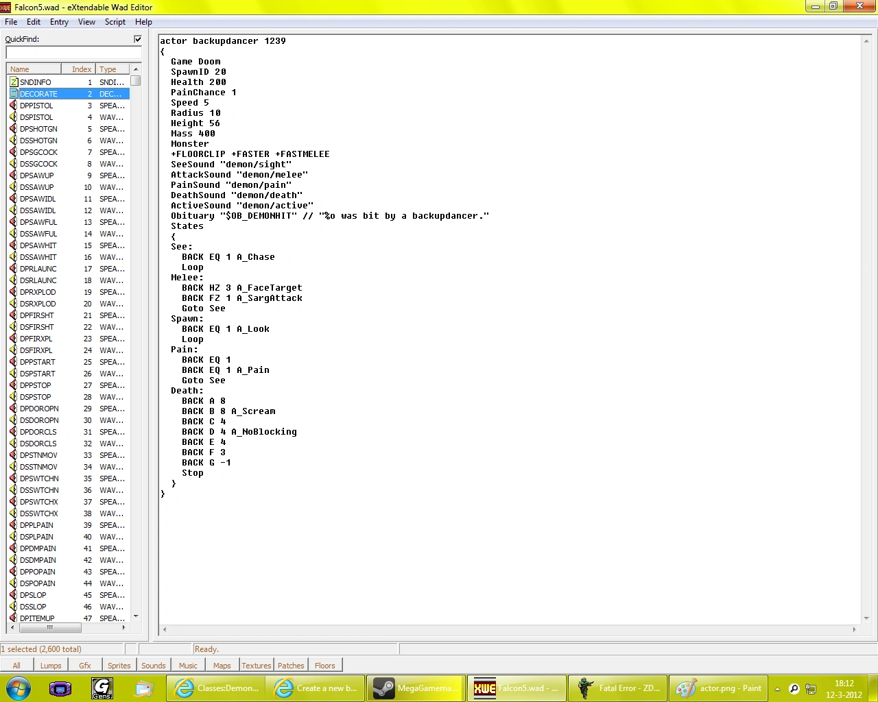Click the DSPISTOL sound icon
This screenshot has height=702, width=878.
tap(14, 117)
